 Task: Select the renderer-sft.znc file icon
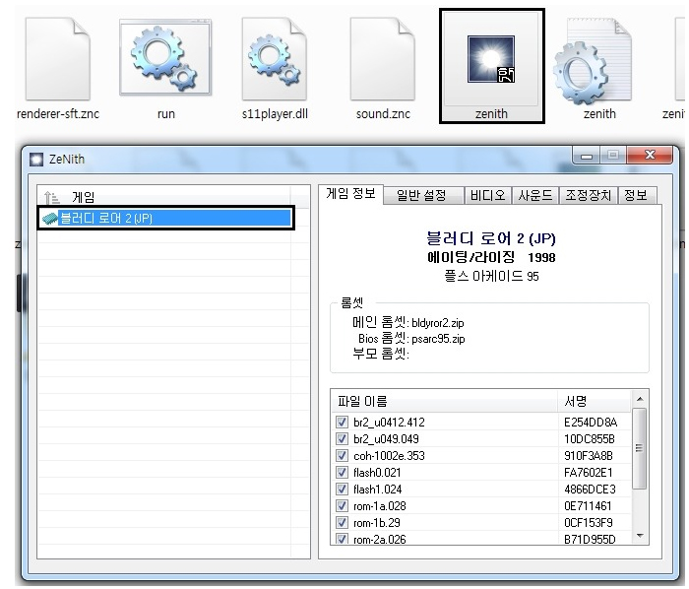click(x=57, y=59)
